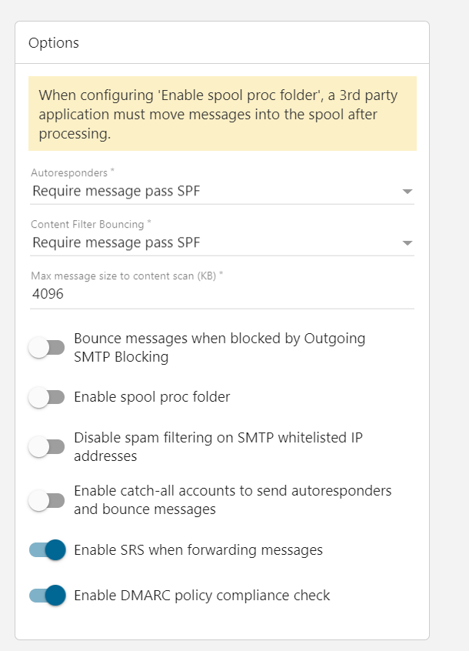Click the Options card header
Viewport: 469px width, 651px height.
(54, 43)
